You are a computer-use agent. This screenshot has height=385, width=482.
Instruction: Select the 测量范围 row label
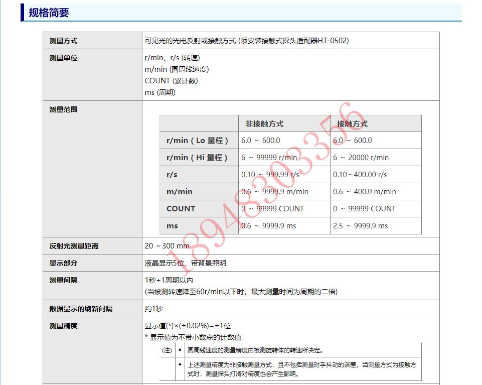pos(63,109)
